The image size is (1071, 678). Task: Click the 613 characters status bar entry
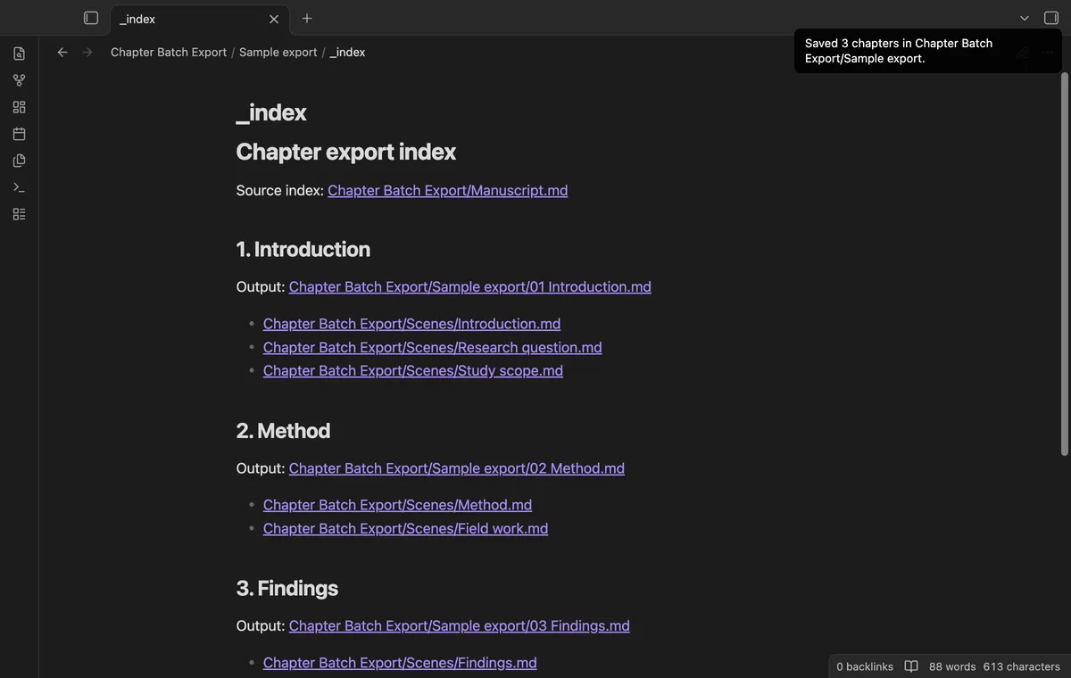(x=1022, y=666)
